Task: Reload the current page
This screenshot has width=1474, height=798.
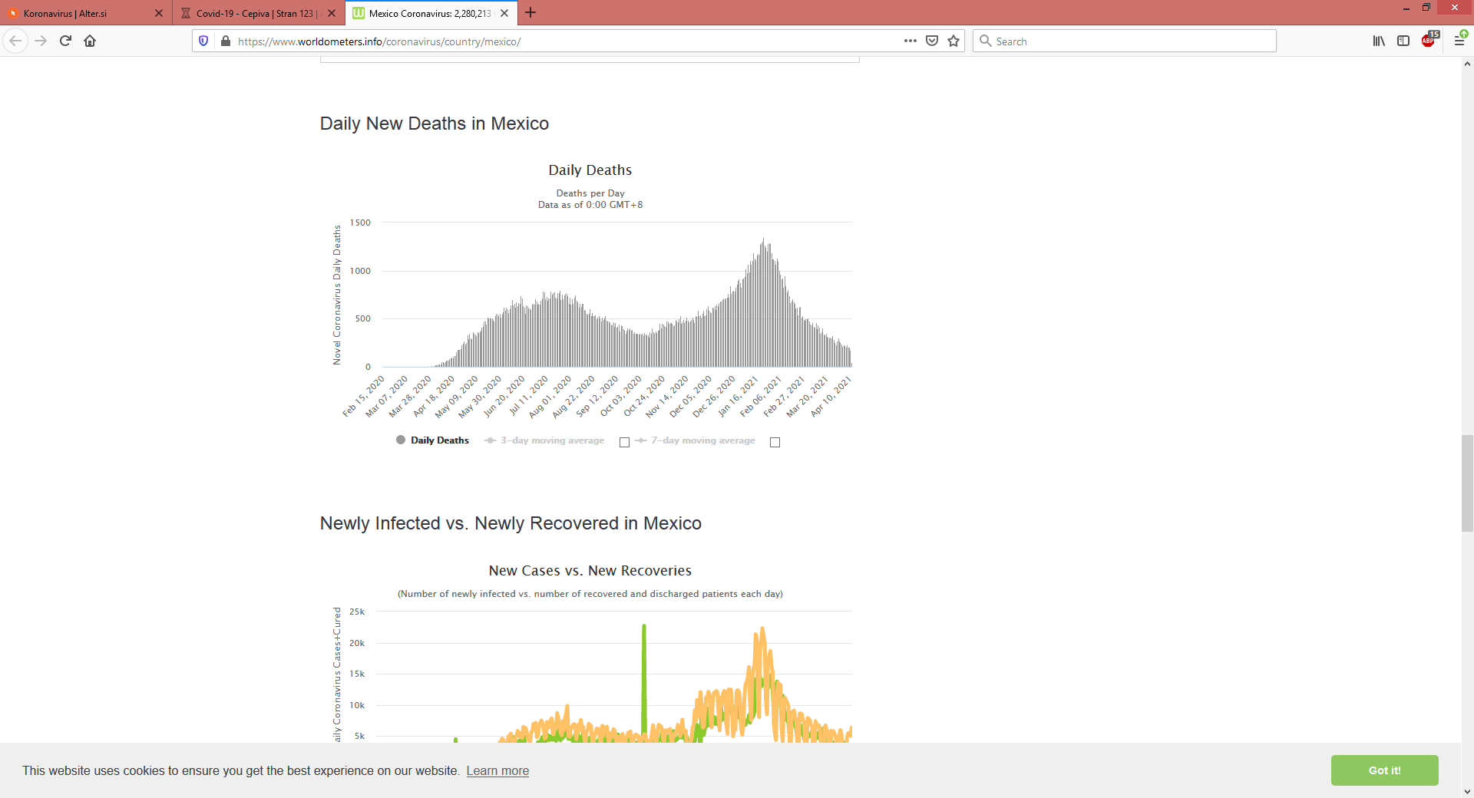Action: tap(66, 41)
